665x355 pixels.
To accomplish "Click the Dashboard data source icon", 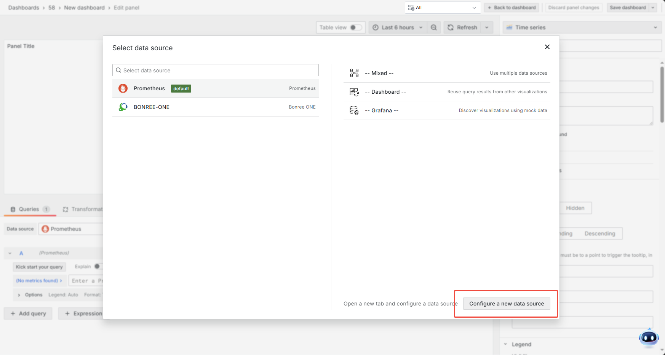I will pos(354,92).
